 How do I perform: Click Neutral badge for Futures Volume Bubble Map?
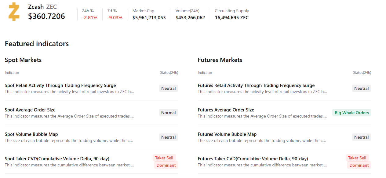tap(361, 137)
